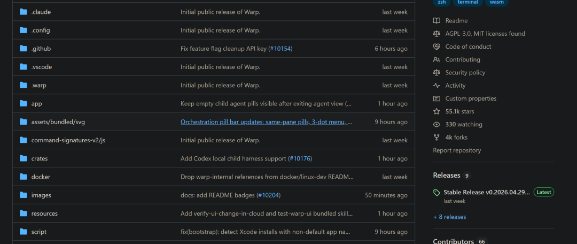Screen dimensions: 577x244
Task: Open the Activity link
Action: (x=455, y=86)
